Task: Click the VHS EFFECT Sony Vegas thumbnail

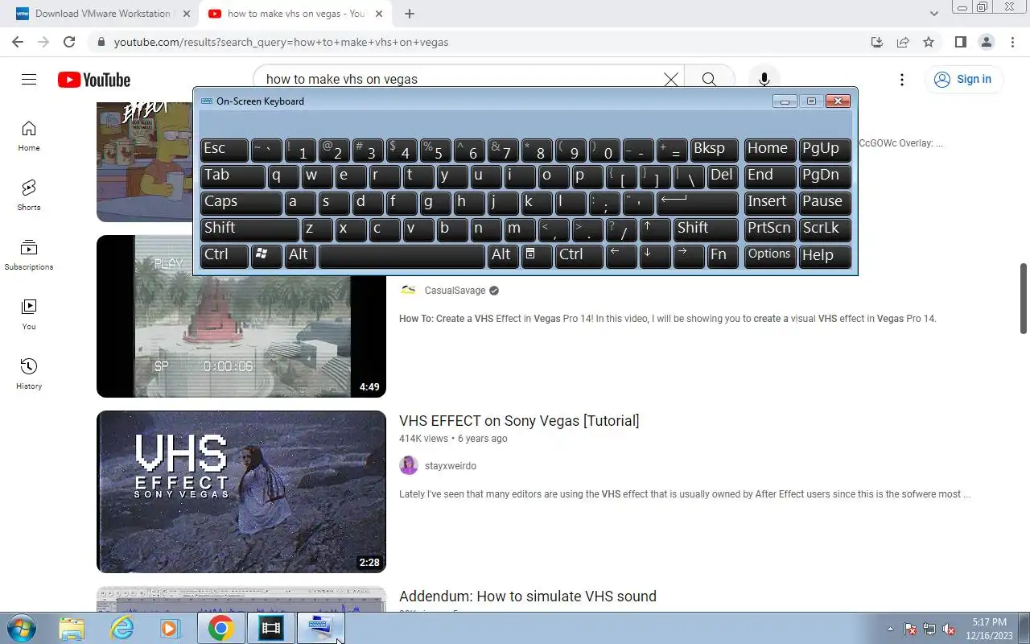Action: [x=241, y=492]
